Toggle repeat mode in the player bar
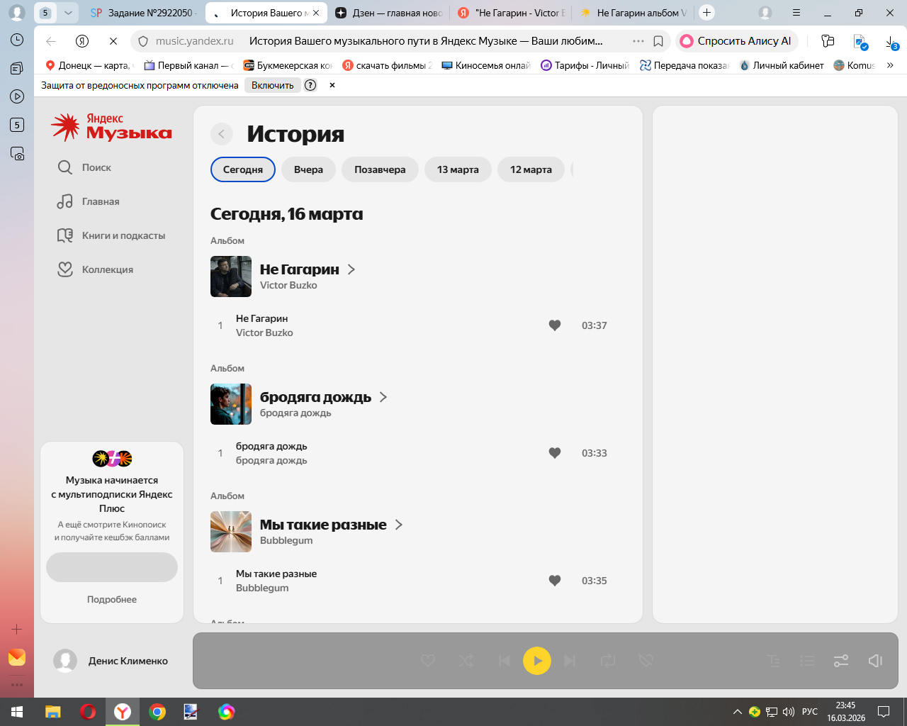The width and height of the screenshot is (907, 726). pos(608,661)
